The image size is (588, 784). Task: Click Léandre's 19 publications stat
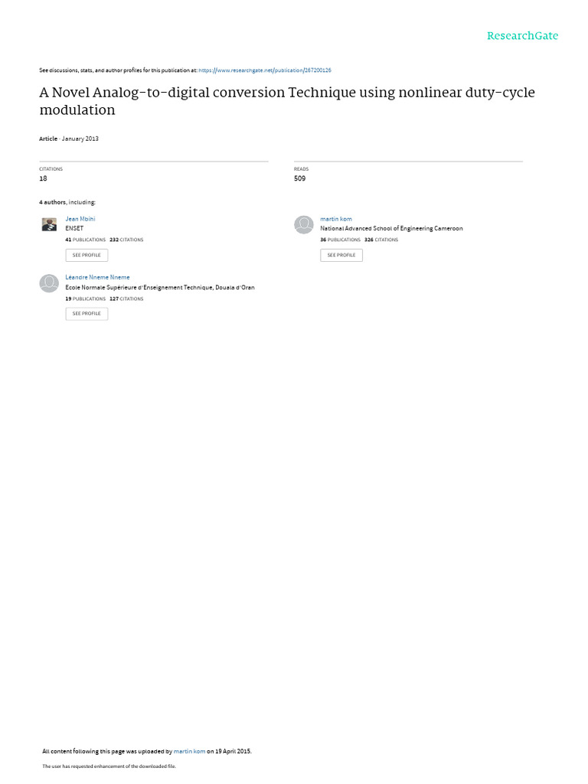pyautogui.click(x=86, y=299)
